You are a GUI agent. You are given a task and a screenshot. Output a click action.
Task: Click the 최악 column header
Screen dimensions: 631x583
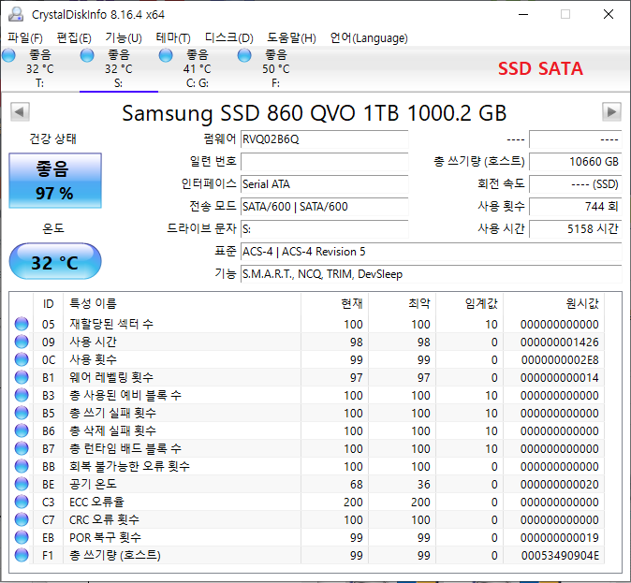pyautogui.click(x=402, y=303)
